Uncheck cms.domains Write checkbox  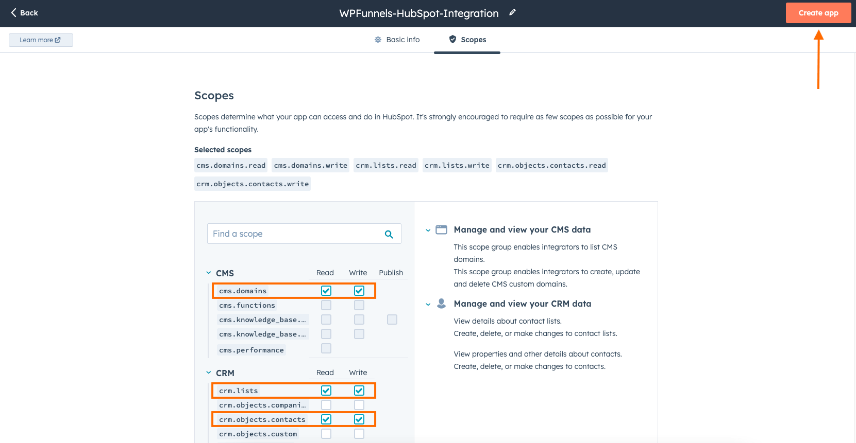[x=359, y=291]
